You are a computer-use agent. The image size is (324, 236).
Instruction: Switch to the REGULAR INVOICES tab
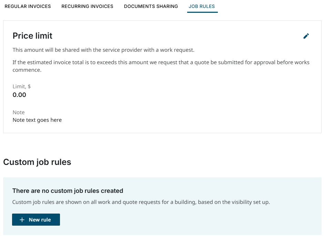tap(27, 6)
